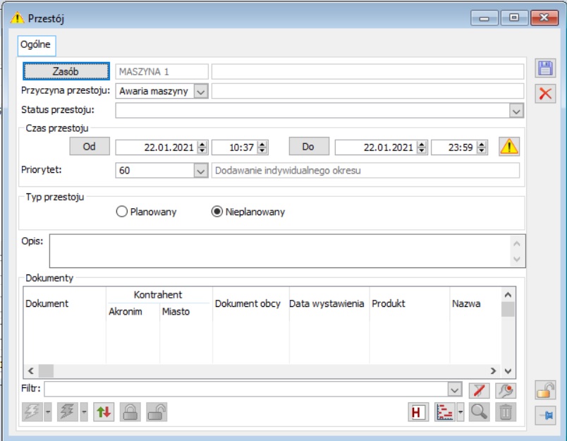Click the yellow warning triangle beside the Do time
567x441 pixels.
click(x=509, y=147)
